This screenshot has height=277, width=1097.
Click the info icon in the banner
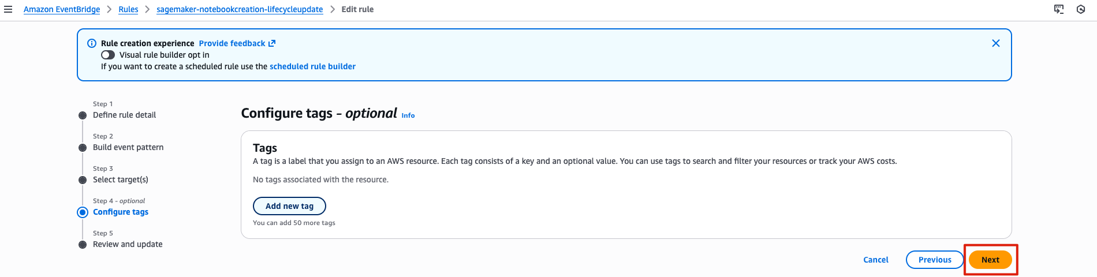(x=91, y=43)
